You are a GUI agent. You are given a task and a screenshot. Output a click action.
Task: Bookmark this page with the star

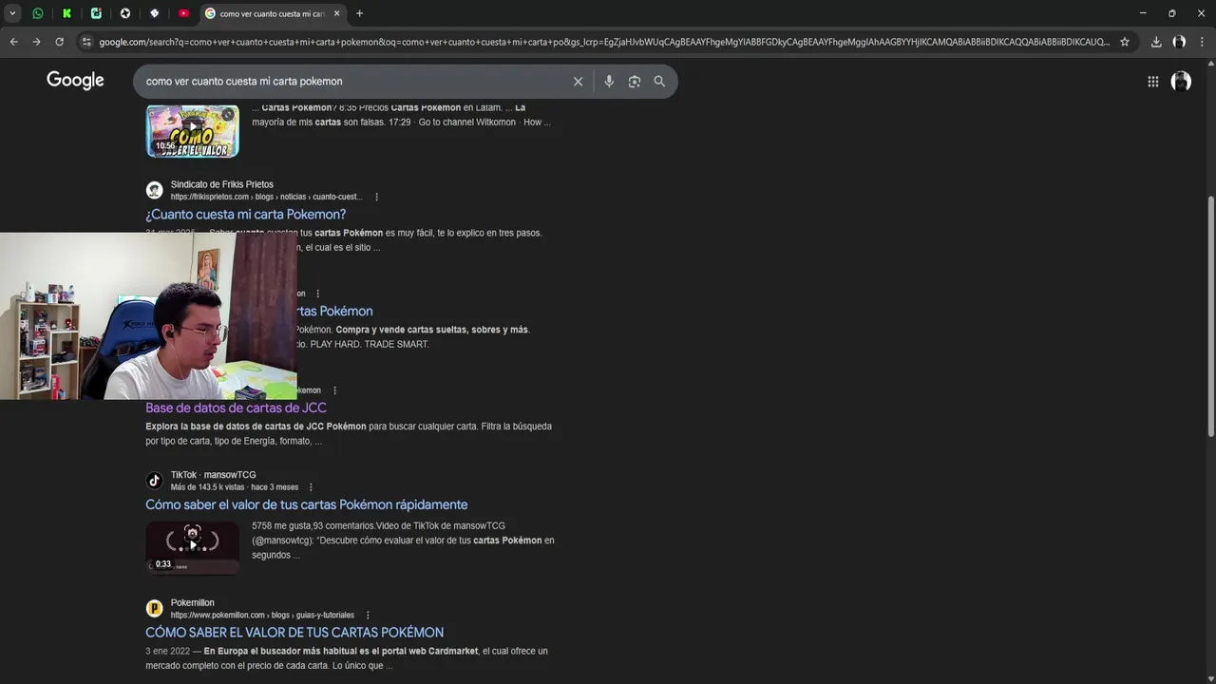1125,42
